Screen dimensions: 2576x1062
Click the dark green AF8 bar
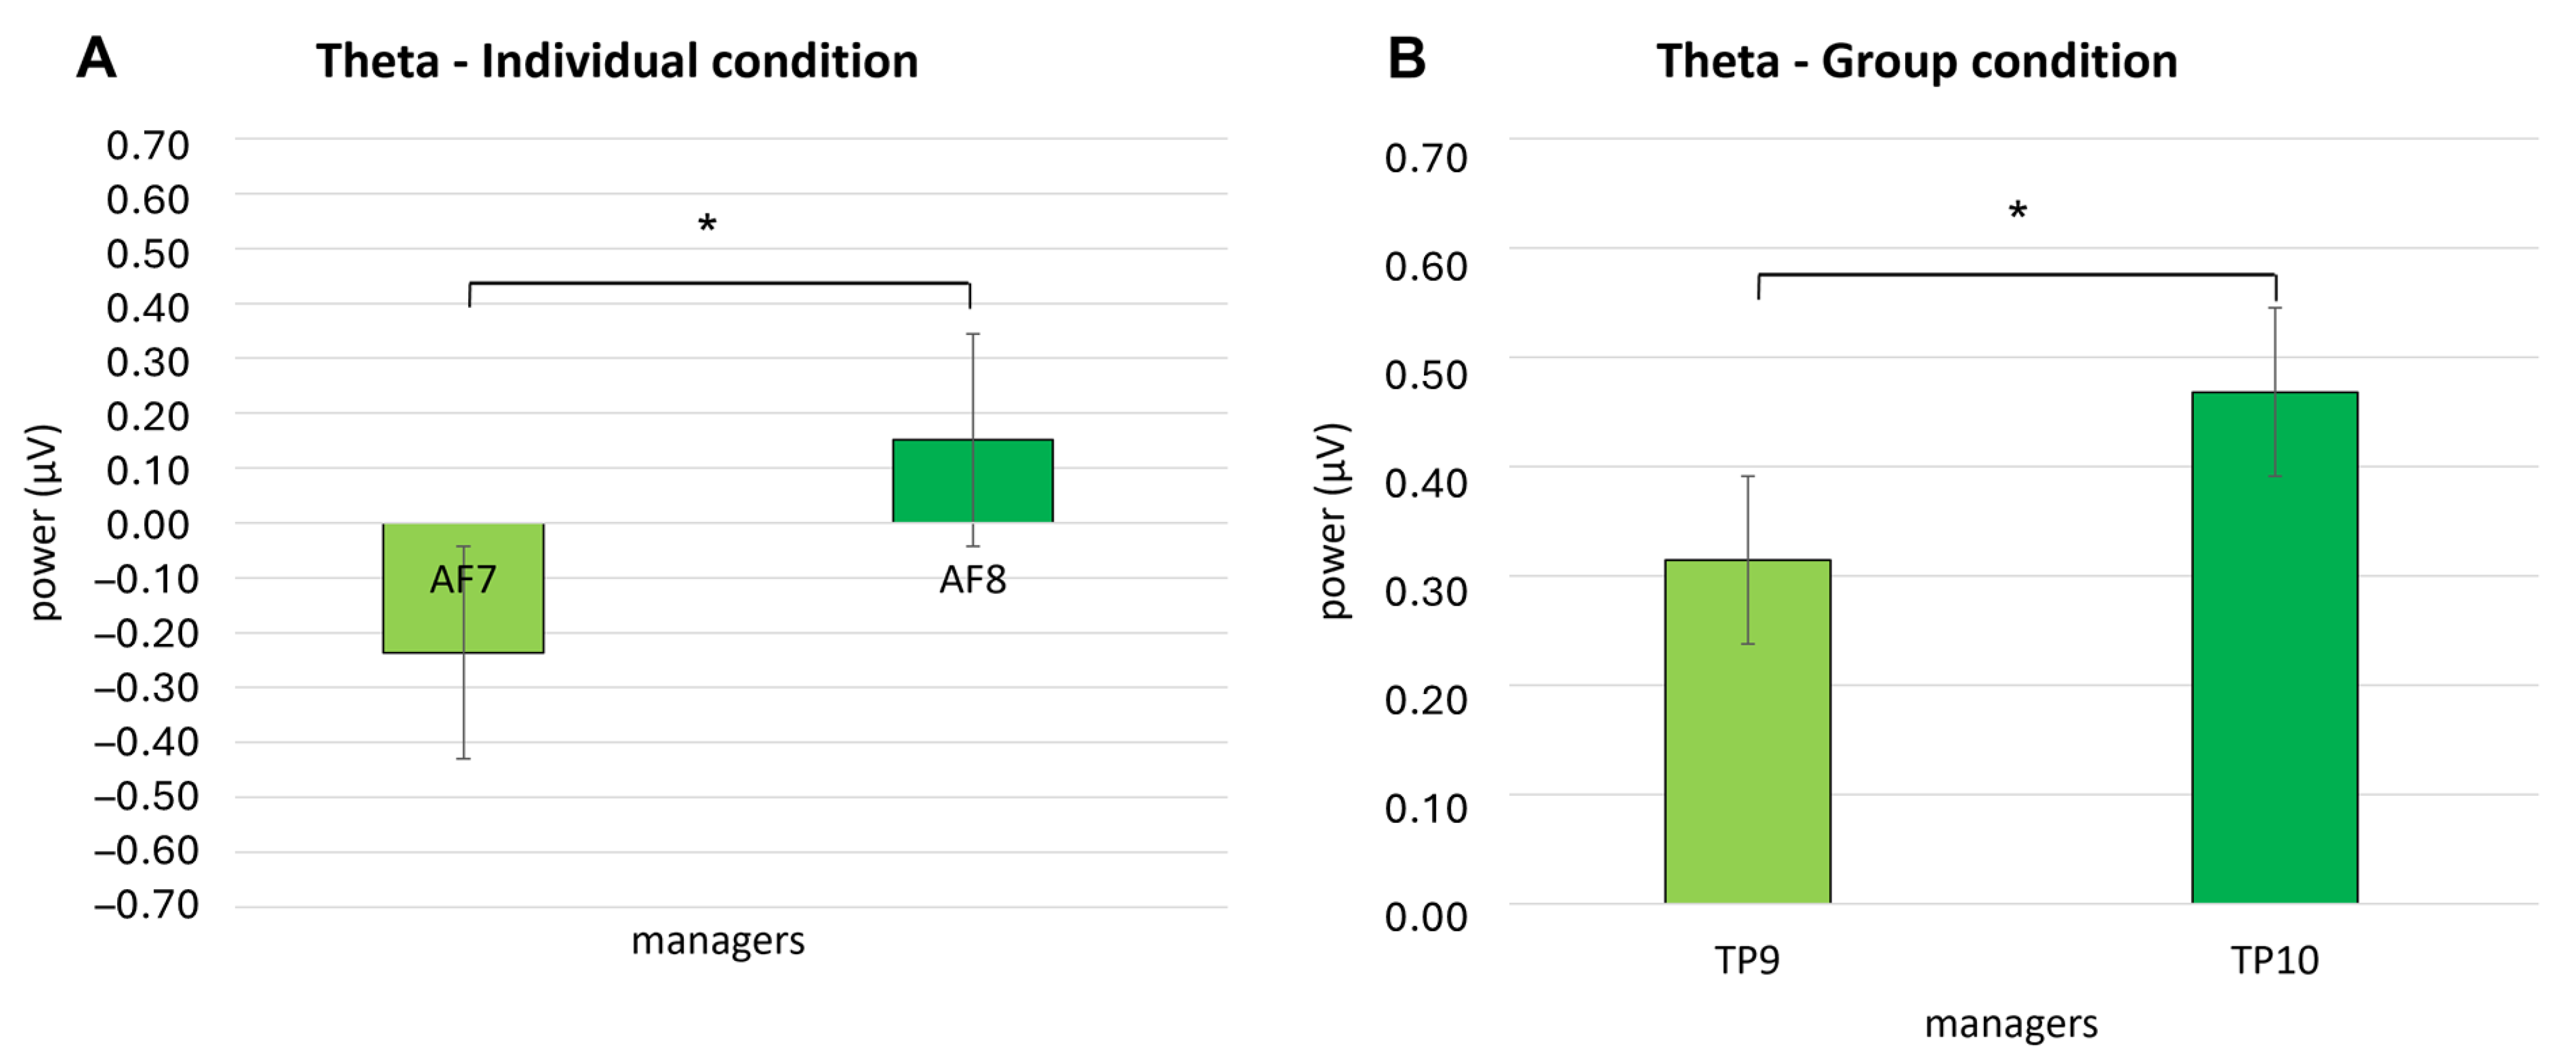(930, 480)
